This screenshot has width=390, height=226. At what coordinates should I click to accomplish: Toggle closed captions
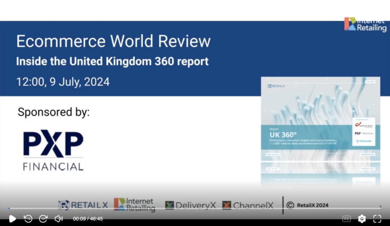click(x=346, y=219)
